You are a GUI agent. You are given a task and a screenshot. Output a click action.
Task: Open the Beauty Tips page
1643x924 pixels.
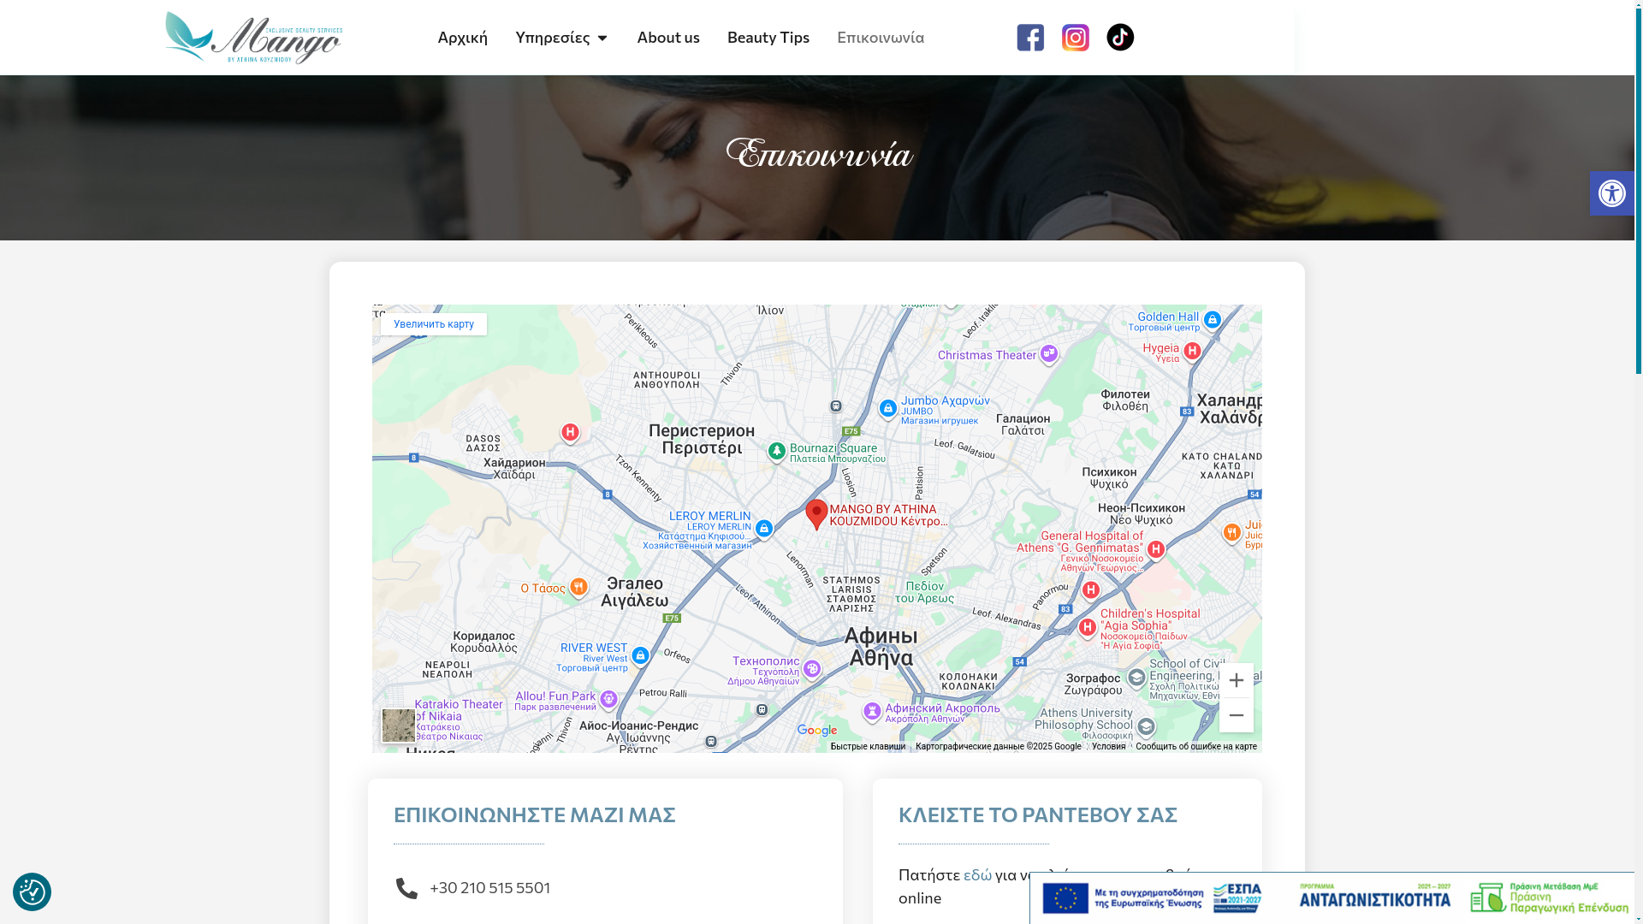click(x=768, y=38)
